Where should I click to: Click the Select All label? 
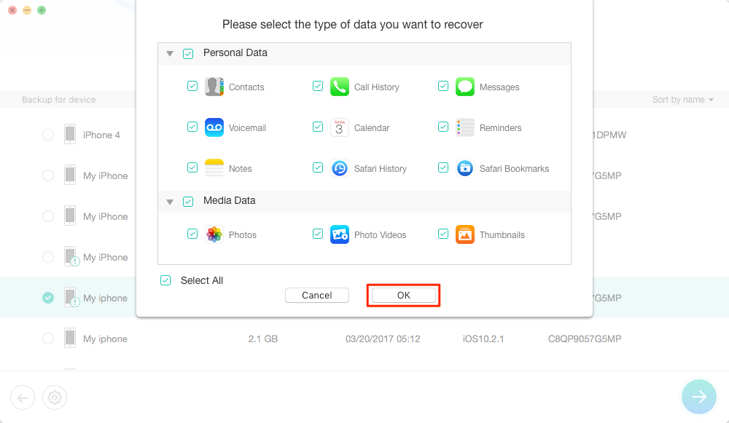202,280
